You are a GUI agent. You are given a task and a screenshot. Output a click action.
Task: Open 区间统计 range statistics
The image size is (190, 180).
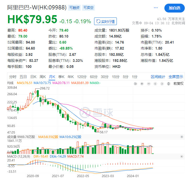tap(158, 77)
